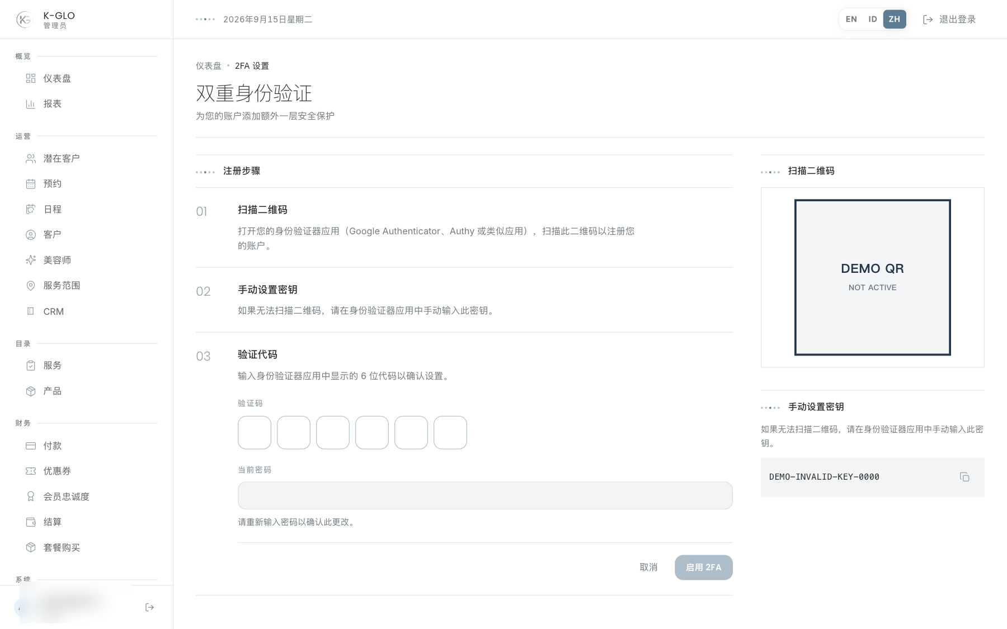The height and width of the screenshot is (629, 1007).
Task: Click the sidebar bottom logout icon
Action: coord(149,607)
